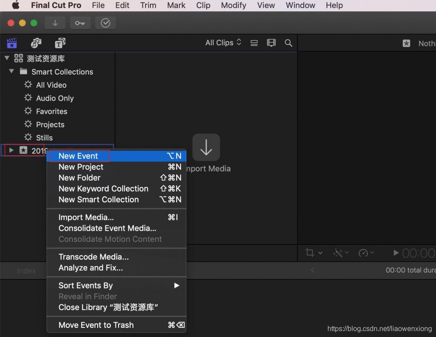This screenshot has height=337, width=436.
Task: Open the All Clips filter dropdown
Action: (x=223, y=43)
